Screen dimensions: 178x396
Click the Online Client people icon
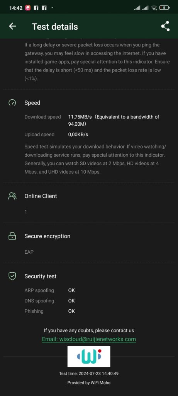(12, 196)
